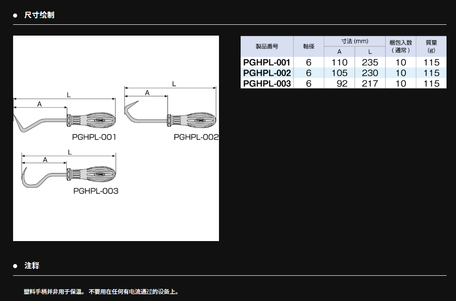Select PGHPL-003 product number in table
This screenshot has height=301, width=456.
[x=266, y=83]
